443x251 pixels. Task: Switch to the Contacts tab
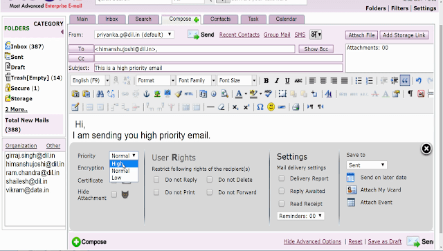pos(220,19)
